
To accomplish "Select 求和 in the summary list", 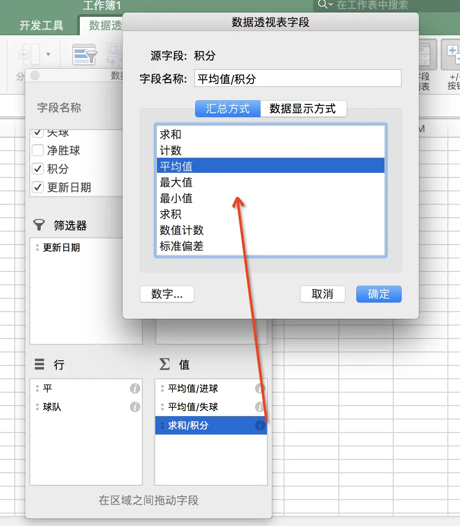I will coord(271,134).
